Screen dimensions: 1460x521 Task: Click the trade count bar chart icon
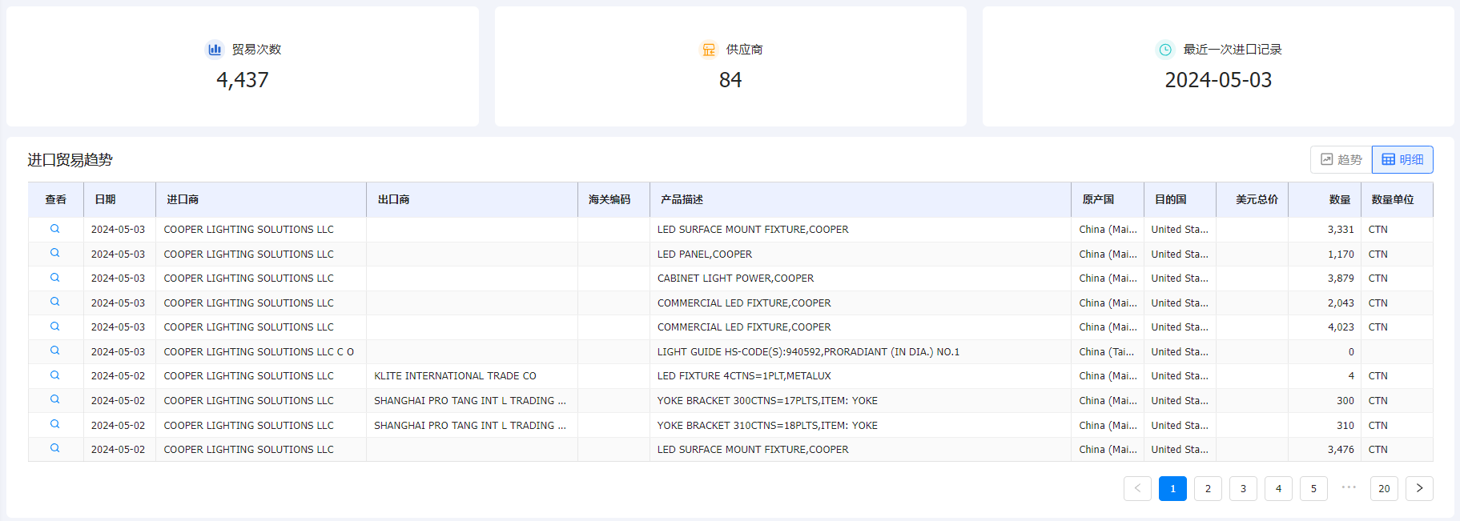click(x=215, y=50)
